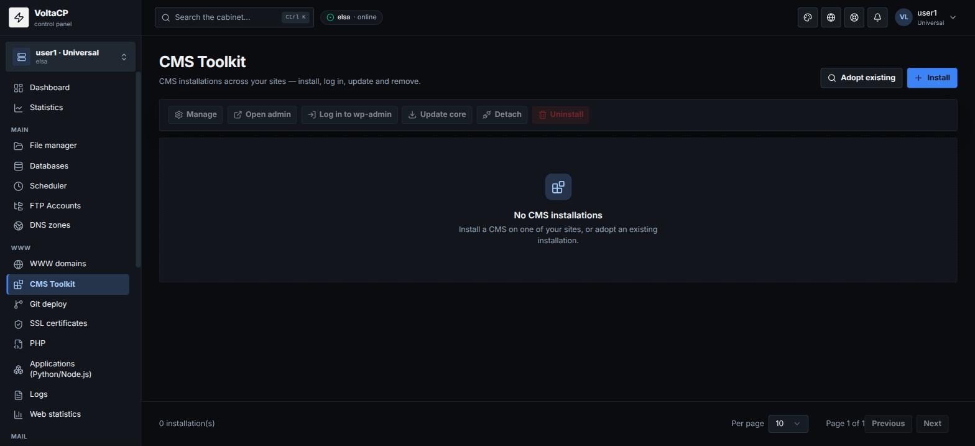Viewport: 975px width, 446px height.
Task: Open the language globe icon in header
Action: [x=831, y=17]
